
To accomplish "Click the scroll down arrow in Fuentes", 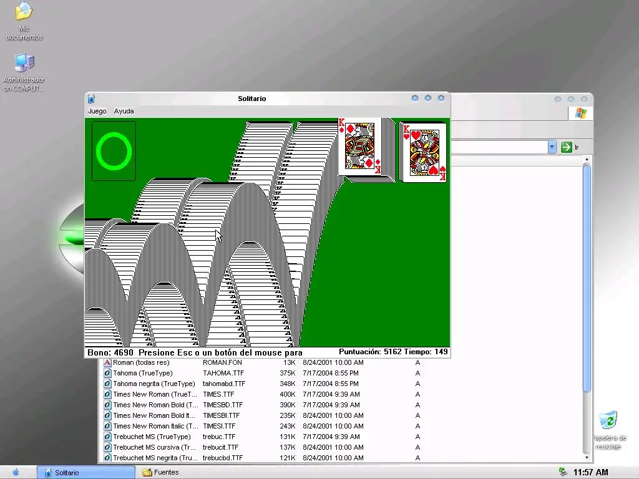I will pos(587,458).
